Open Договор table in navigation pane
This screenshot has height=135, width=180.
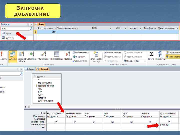click(x=10, y=38)
